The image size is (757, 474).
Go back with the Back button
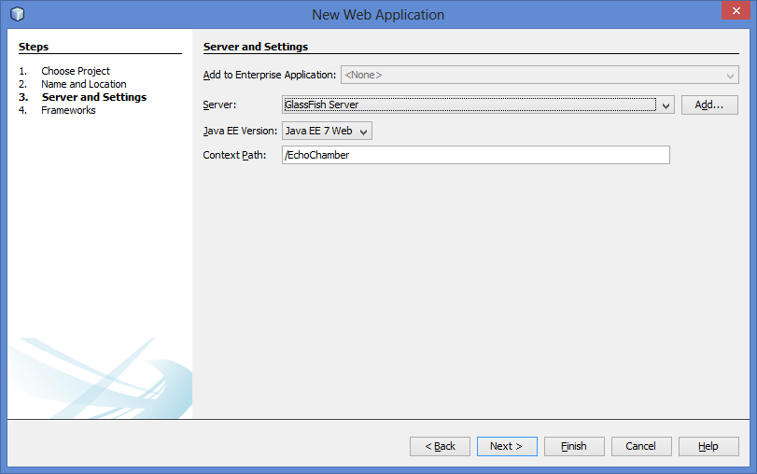[x=440, y=446]
